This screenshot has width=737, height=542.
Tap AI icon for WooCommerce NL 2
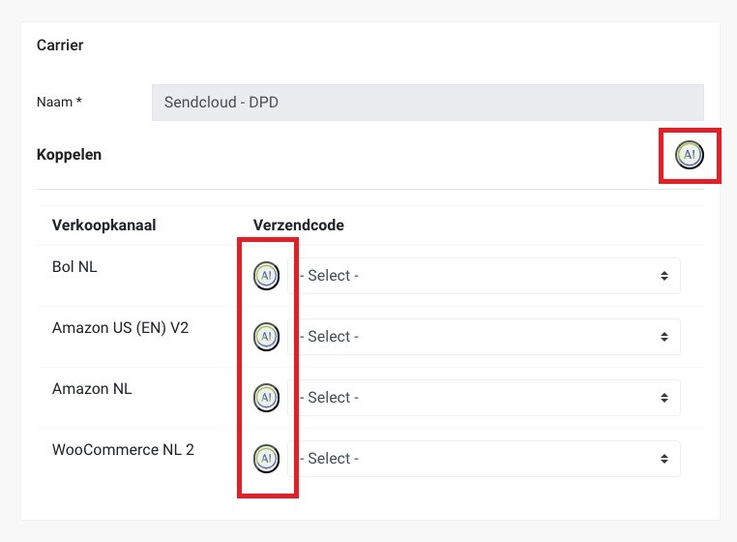(x=266, y=459)
